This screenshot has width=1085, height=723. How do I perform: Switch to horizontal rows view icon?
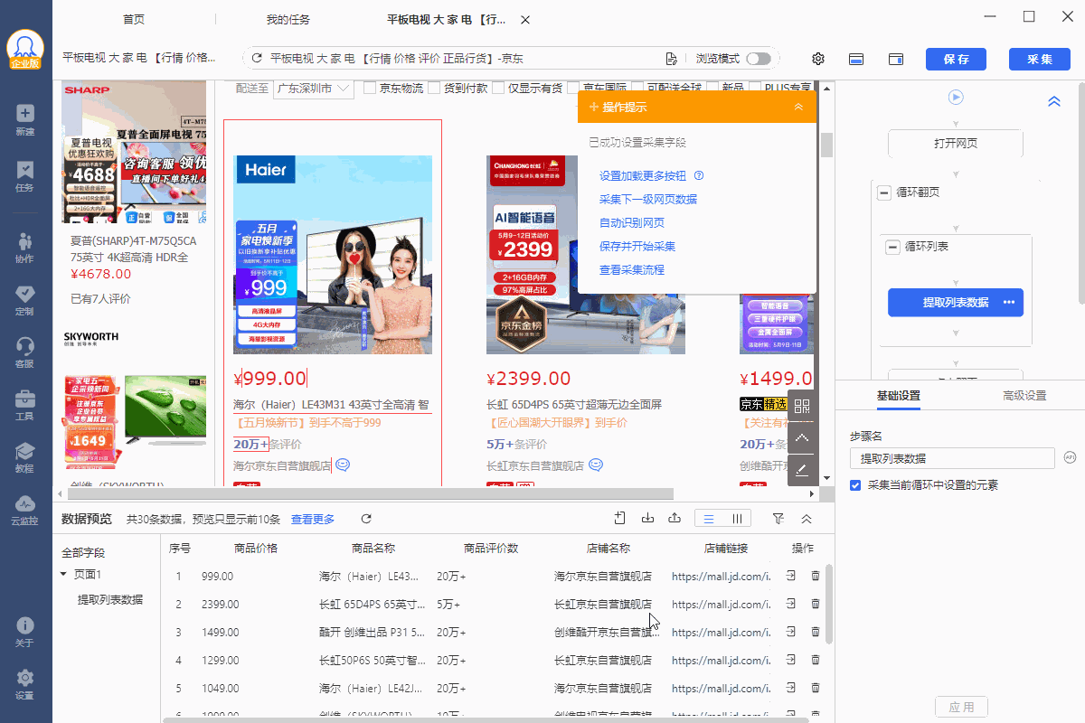[x=709, y=519]
